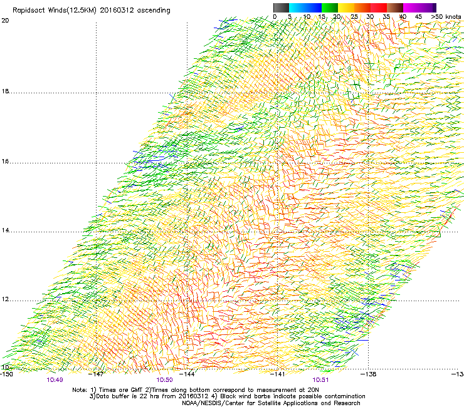This screenshot has height=407, width=464.
Task: Click latitude label "18" on left axis
Action: (x=5, y=91)
